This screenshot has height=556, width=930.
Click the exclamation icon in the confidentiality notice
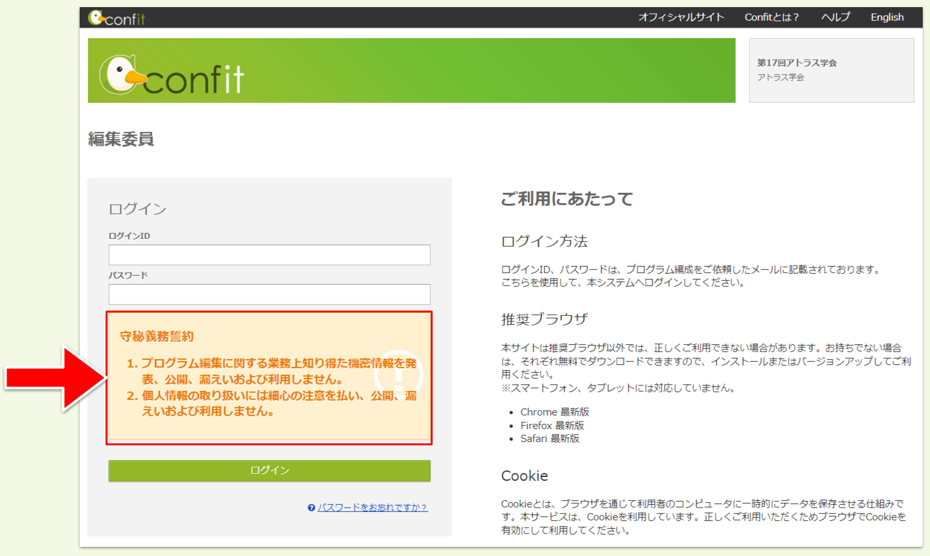coord(398,375)
